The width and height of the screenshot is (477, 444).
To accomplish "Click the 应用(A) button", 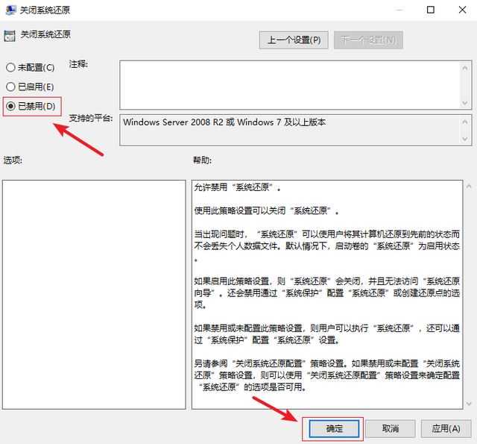I will click(446, 429).
